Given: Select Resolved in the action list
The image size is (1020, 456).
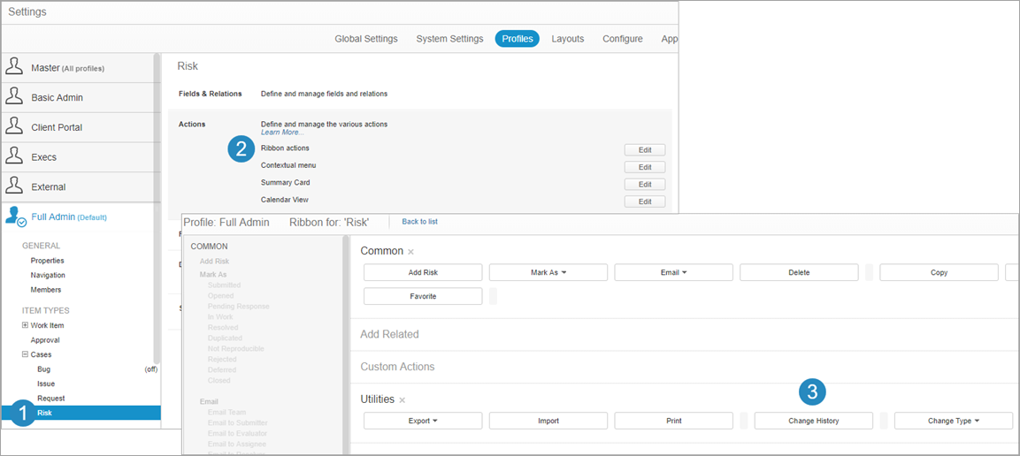Looking at the screenshot, I should (x=222, y=327).
